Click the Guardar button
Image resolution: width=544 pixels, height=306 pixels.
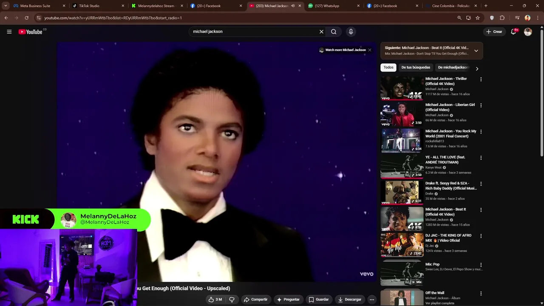319,300
